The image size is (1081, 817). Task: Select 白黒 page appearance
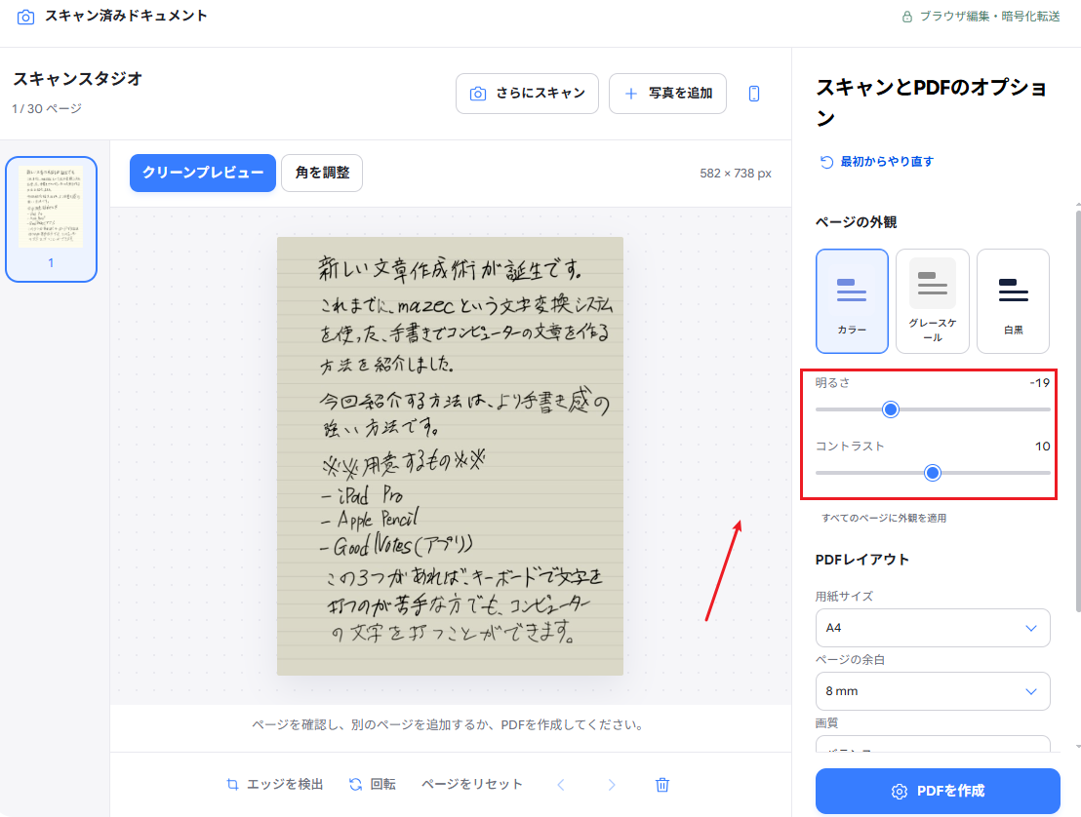point(1013,301)
